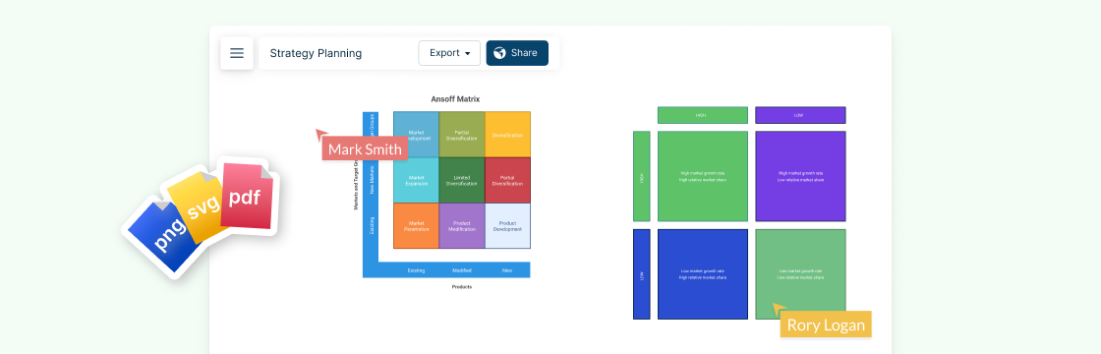This screenshot has height=354, width=1101.
Task: Click the Share button
Action: 517,53
